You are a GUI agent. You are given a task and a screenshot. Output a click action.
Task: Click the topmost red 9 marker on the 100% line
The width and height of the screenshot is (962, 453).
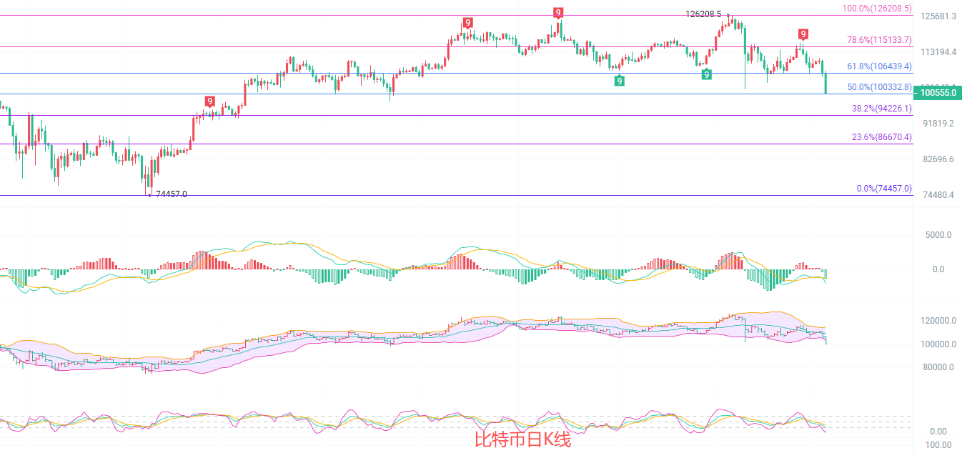[558, 12]
